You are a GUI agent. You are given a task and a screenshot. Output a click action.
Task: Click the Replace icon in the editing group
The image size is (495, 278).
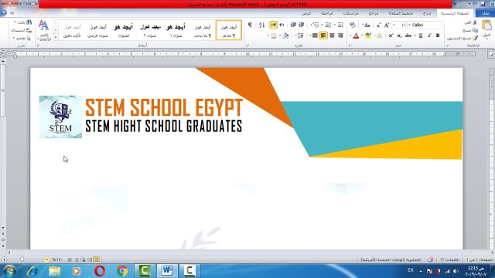[x=29, y=30]
